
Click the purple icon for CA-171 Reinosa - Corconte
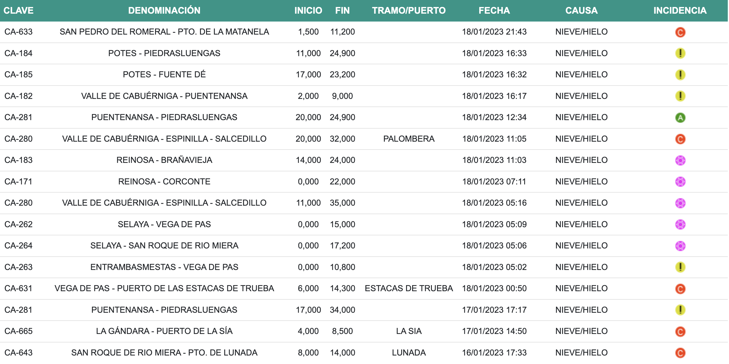coord(680,182)
